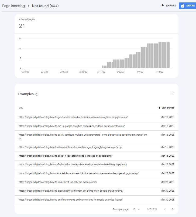The width and height of the screenshot is (196, 217).
Task: Click the Page indexing breadcrumb
Action: (x=13, y=6)
